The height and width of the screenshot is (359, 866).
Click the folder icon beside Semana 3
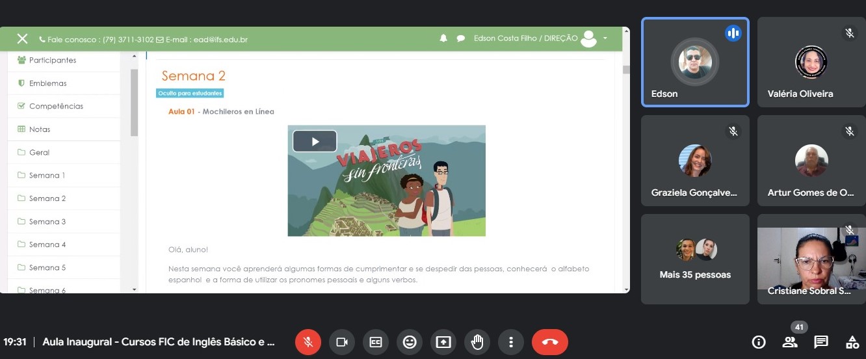coord(21,222)
